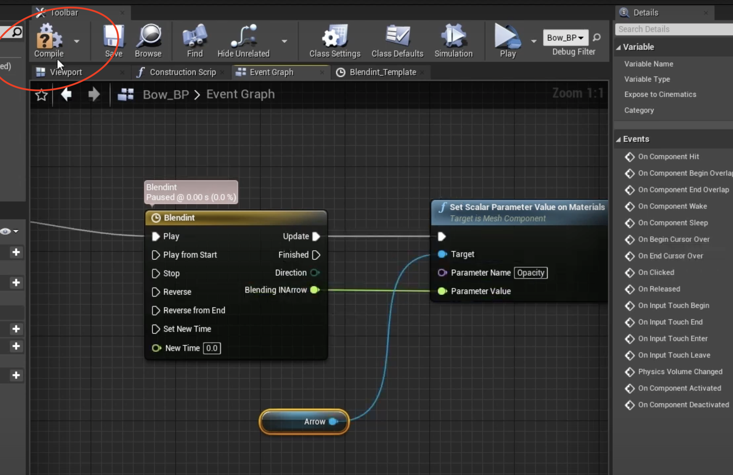Navigate back in graph history

pos(66,94)
